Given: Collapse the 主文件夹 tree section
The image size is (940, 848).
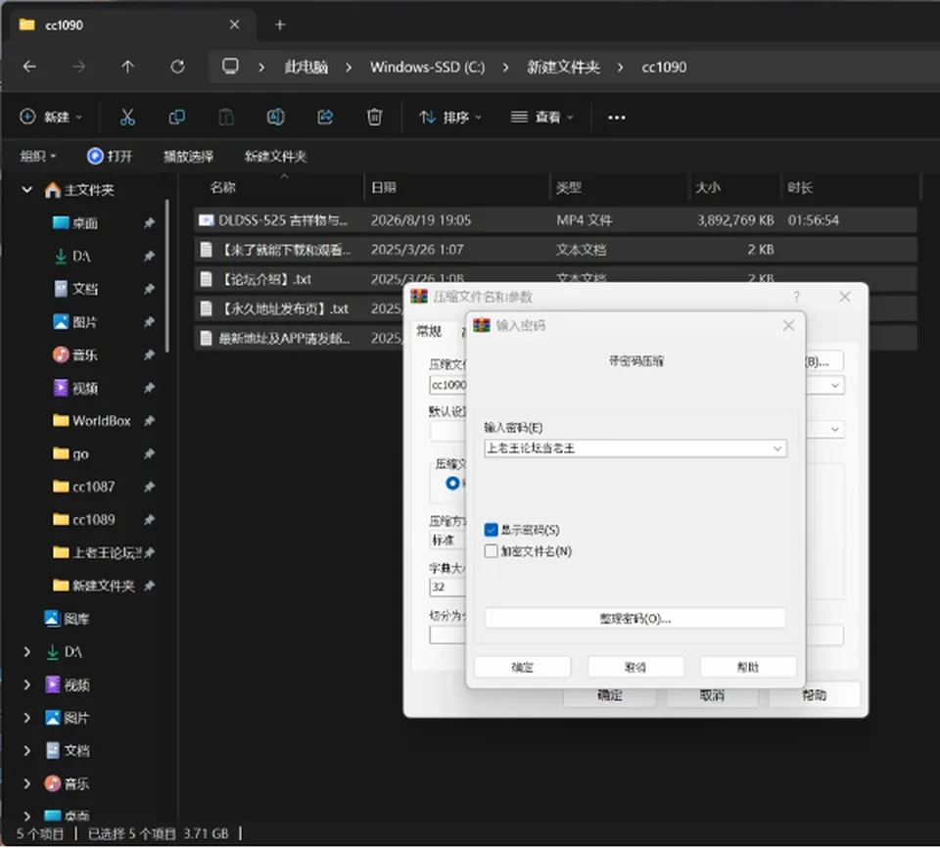Looking at the screenshot, I should click(x=27, y=190).
